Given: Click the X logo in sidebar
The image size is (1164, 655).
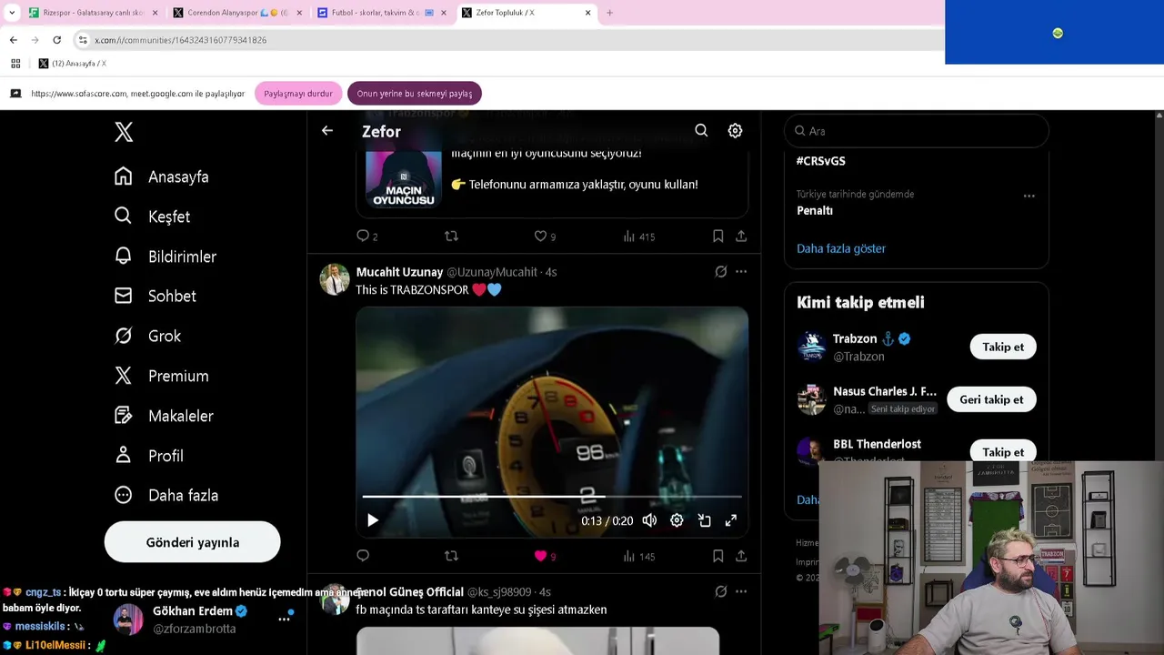Looking at the screenshot, I should 124,132.
